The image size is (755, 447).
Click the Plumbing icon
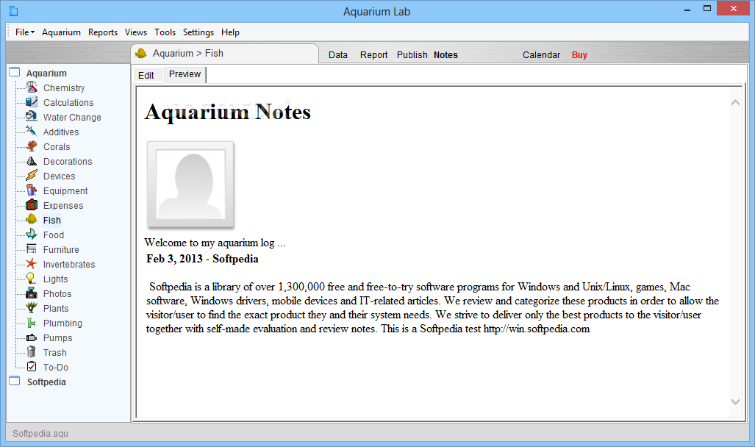(x=32, y=322)
